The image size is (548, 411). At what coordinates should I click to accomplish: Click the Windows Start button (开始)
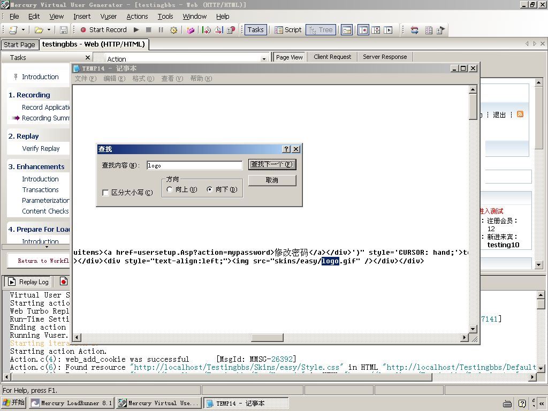pyautogui.click(x=14, y=402)
